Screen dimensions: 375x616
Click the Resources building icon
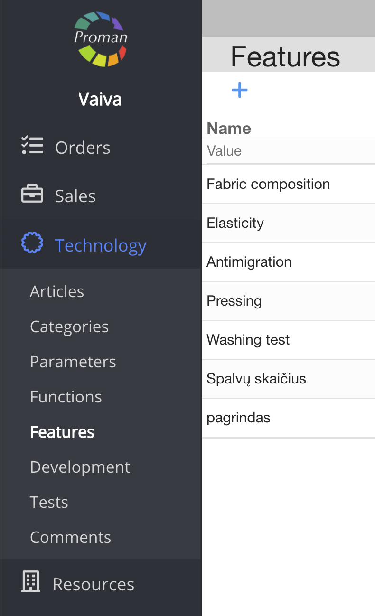31,582
